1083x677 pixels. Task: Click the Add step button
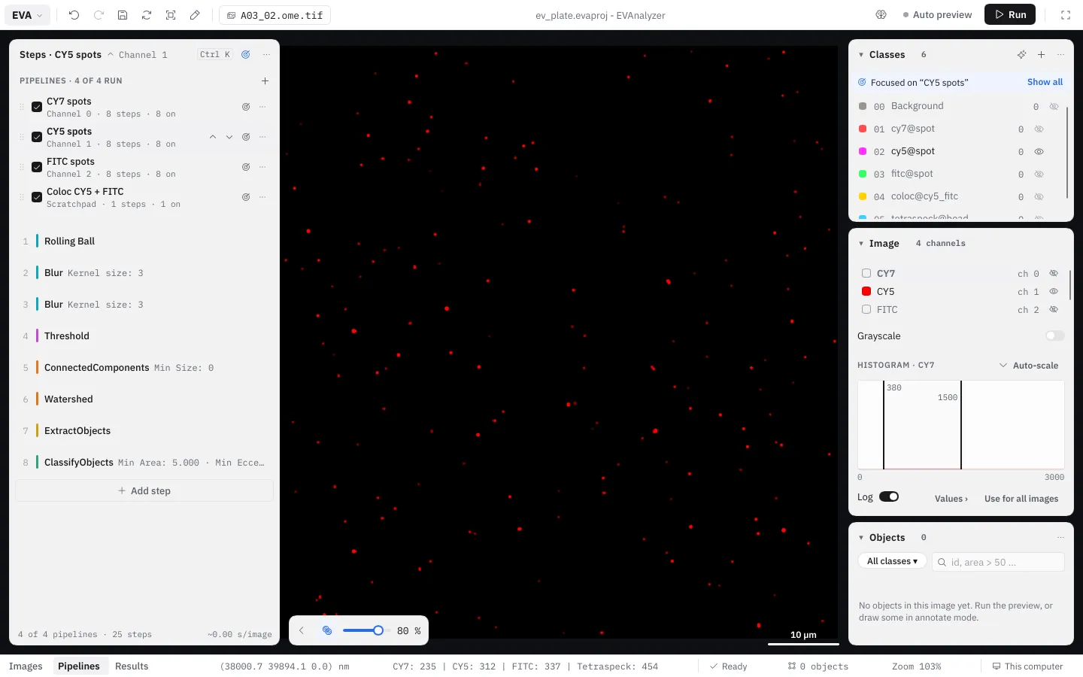coord(144,490)
